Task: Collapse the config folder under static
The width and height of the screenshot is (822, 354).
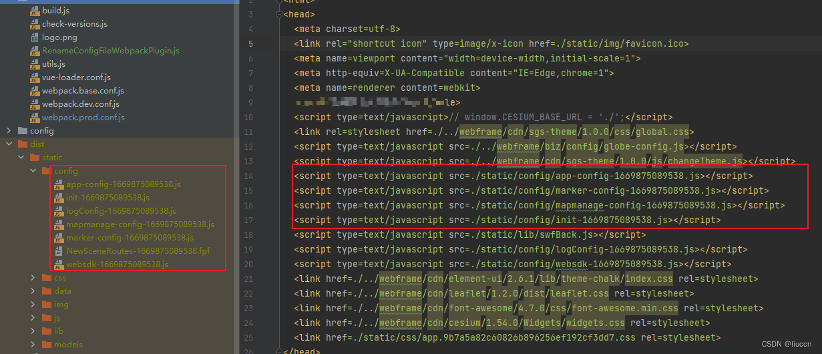Action: tap(33, 171)
